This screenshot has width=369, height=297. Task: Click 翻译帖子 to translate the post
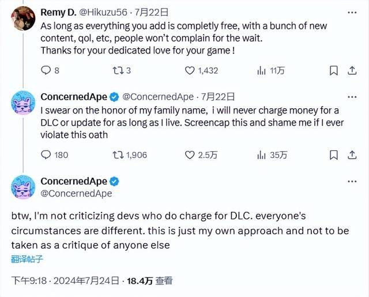(27, 258)
